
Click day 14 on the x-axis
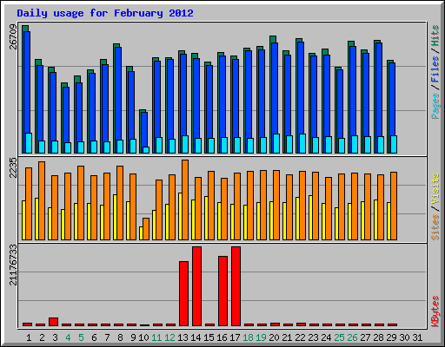tap(196, 337)
